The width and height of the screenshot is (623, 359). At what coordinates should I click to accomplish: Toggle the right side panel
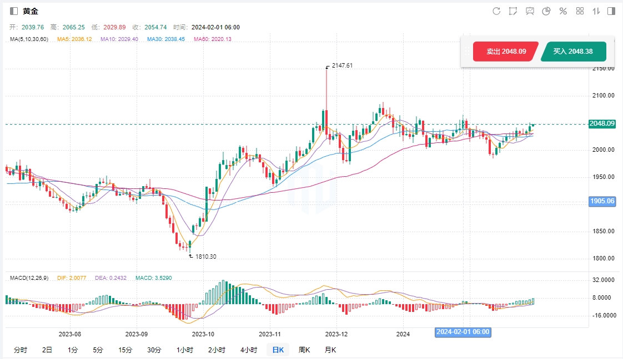(611, 11)
